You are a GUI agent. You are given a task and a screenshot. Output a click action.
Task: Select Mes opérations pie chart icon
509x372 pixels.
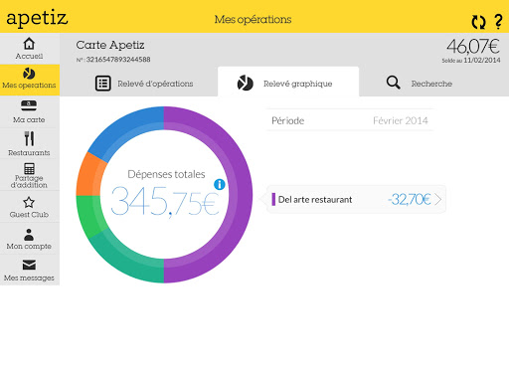[29, 74]
